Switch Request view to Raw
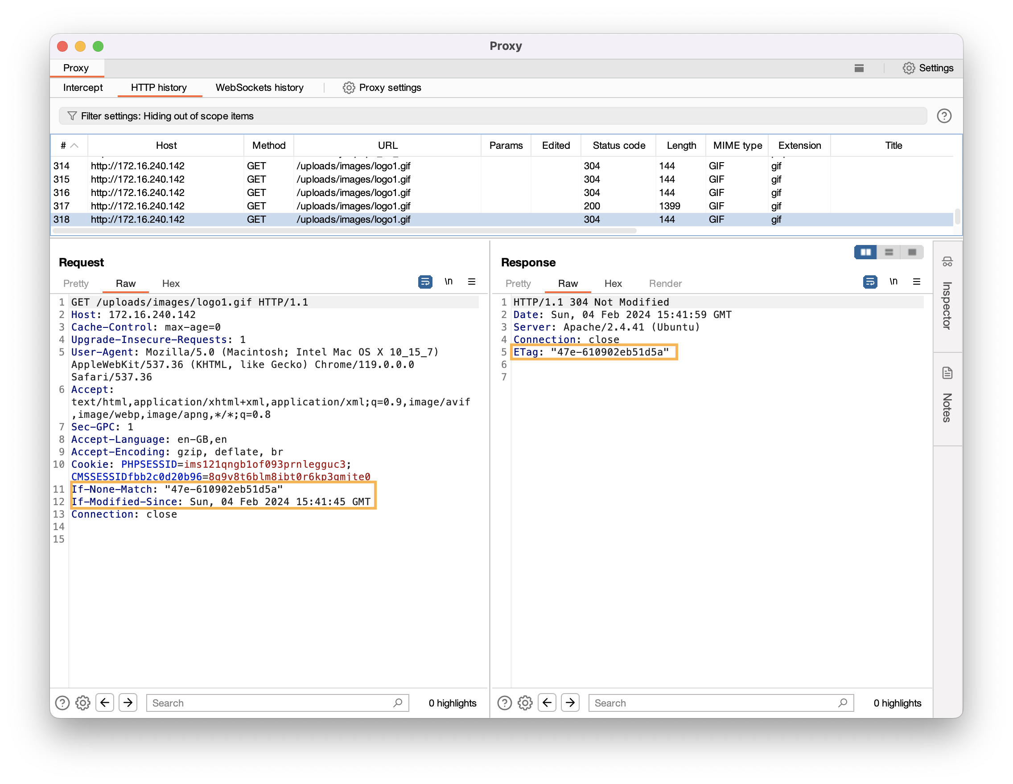 point(126,284)
